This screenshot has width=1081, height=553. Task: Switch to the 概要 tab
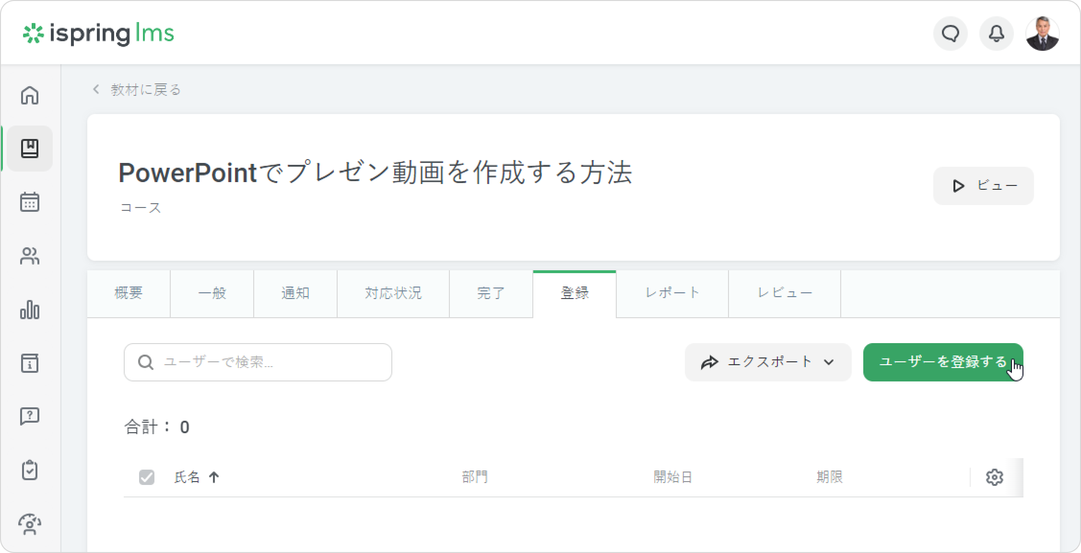(x=129, y=293)
